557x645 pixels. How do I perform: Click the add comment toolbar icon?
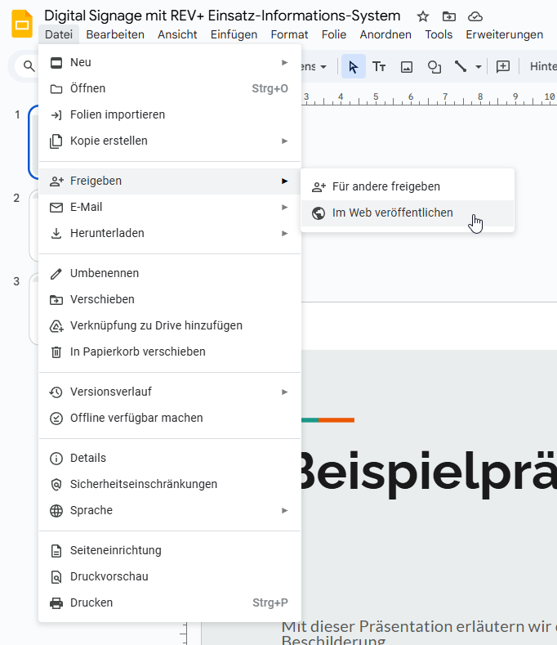503,66
